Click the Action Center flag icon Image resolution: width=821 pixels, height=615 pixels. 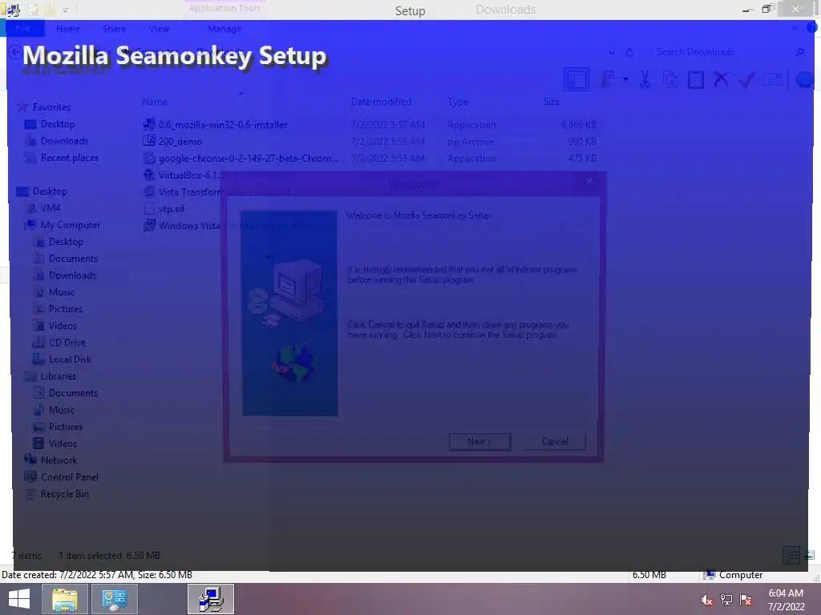click(746, 600)
